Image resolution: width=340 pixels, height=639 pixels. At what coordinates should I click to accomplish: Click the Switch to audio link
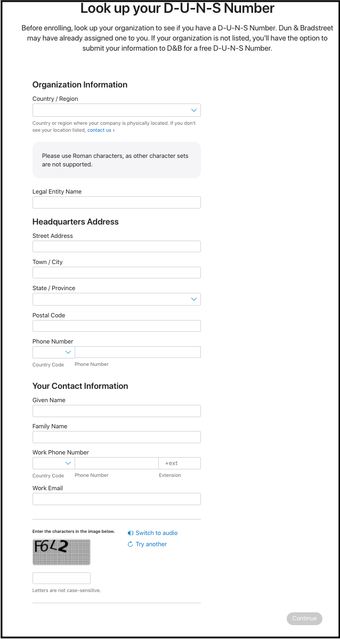coord(157,533)
